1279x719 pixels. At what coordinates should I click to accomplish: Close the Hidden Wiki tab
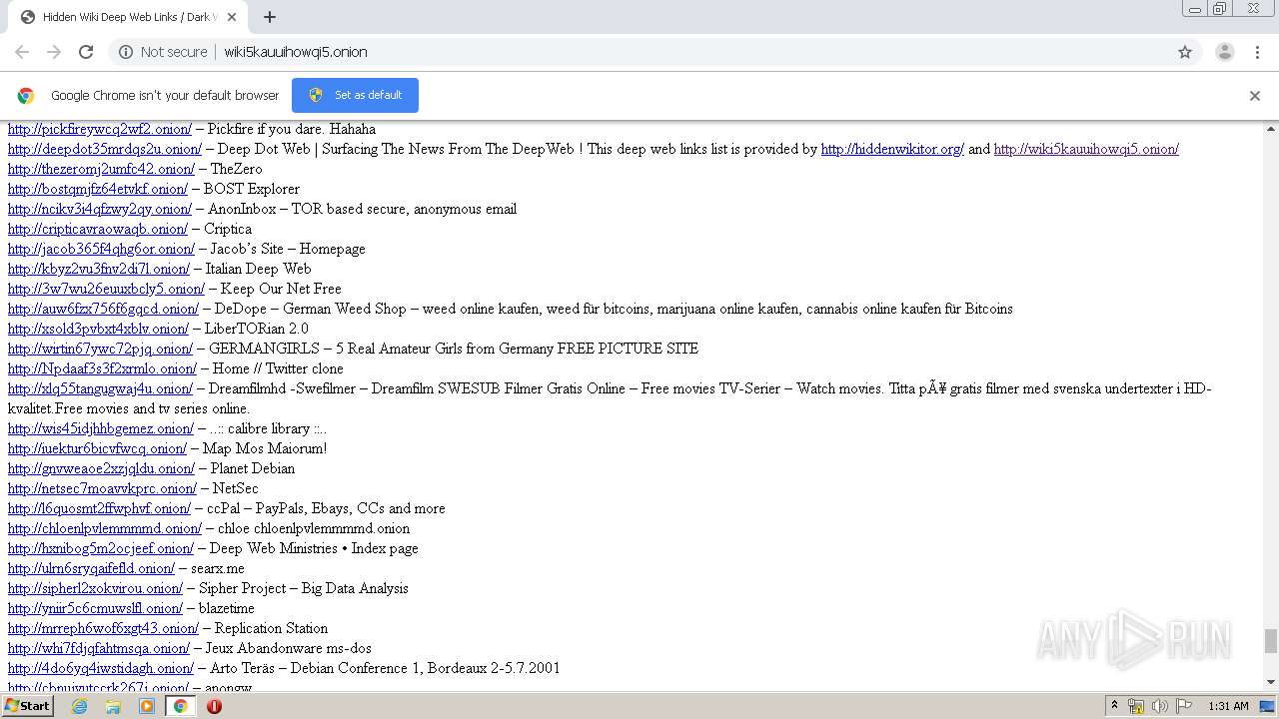coord(233,17)
